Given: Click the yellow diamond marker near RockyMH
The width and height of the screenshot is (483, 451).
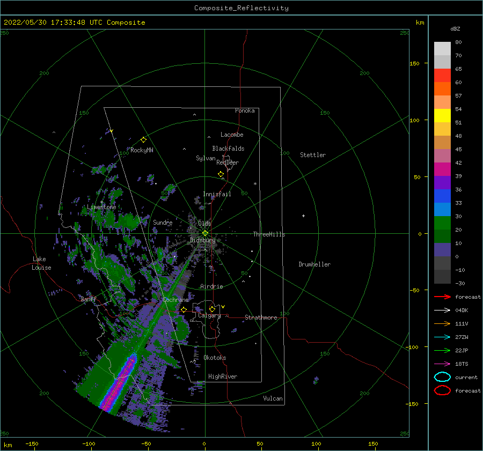Looking at the screenshot, I should point(143,140).
